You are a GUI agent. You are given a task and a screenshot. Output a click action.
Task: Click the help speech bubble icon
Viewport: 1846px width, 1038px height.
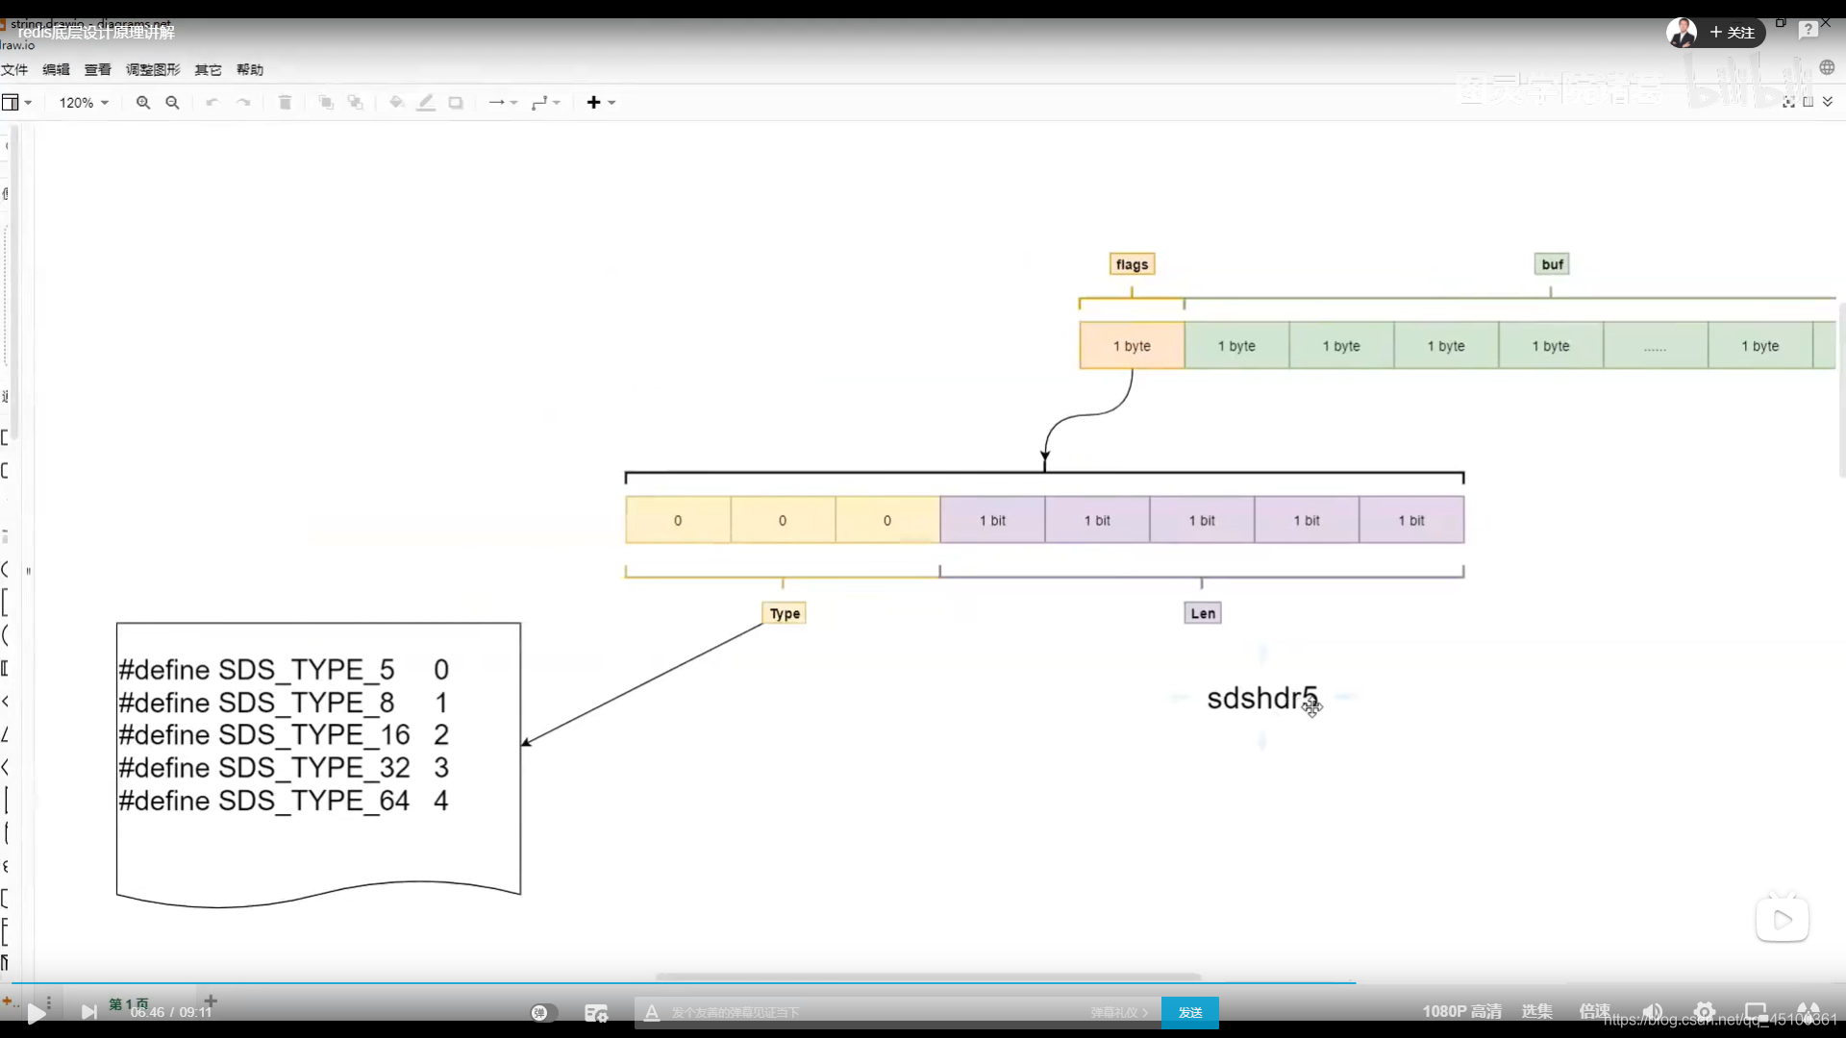(1808, 31)
